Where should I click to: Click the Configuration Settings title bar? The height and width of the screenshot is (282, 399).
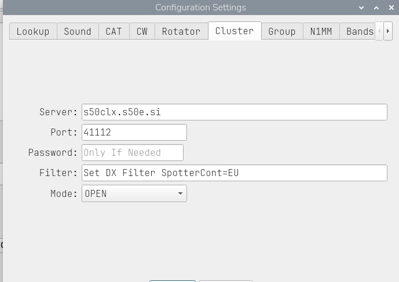click(x=200, y=8)
